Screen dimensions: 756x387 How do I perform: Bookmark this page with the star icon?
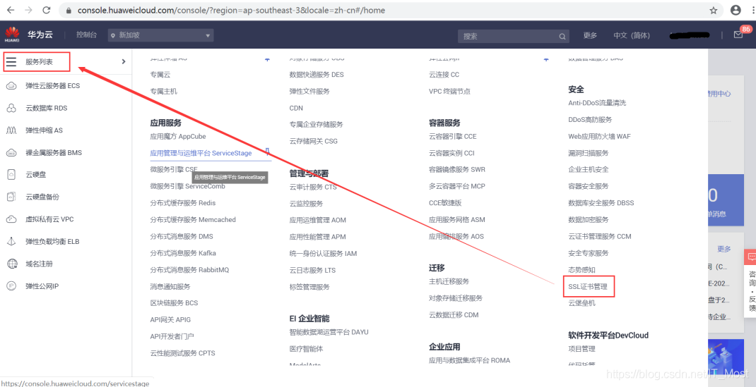pyautogui.click(x=714, y=10)
